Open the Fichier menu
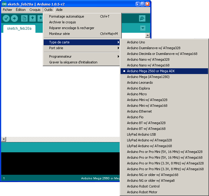 pos(8,10)
